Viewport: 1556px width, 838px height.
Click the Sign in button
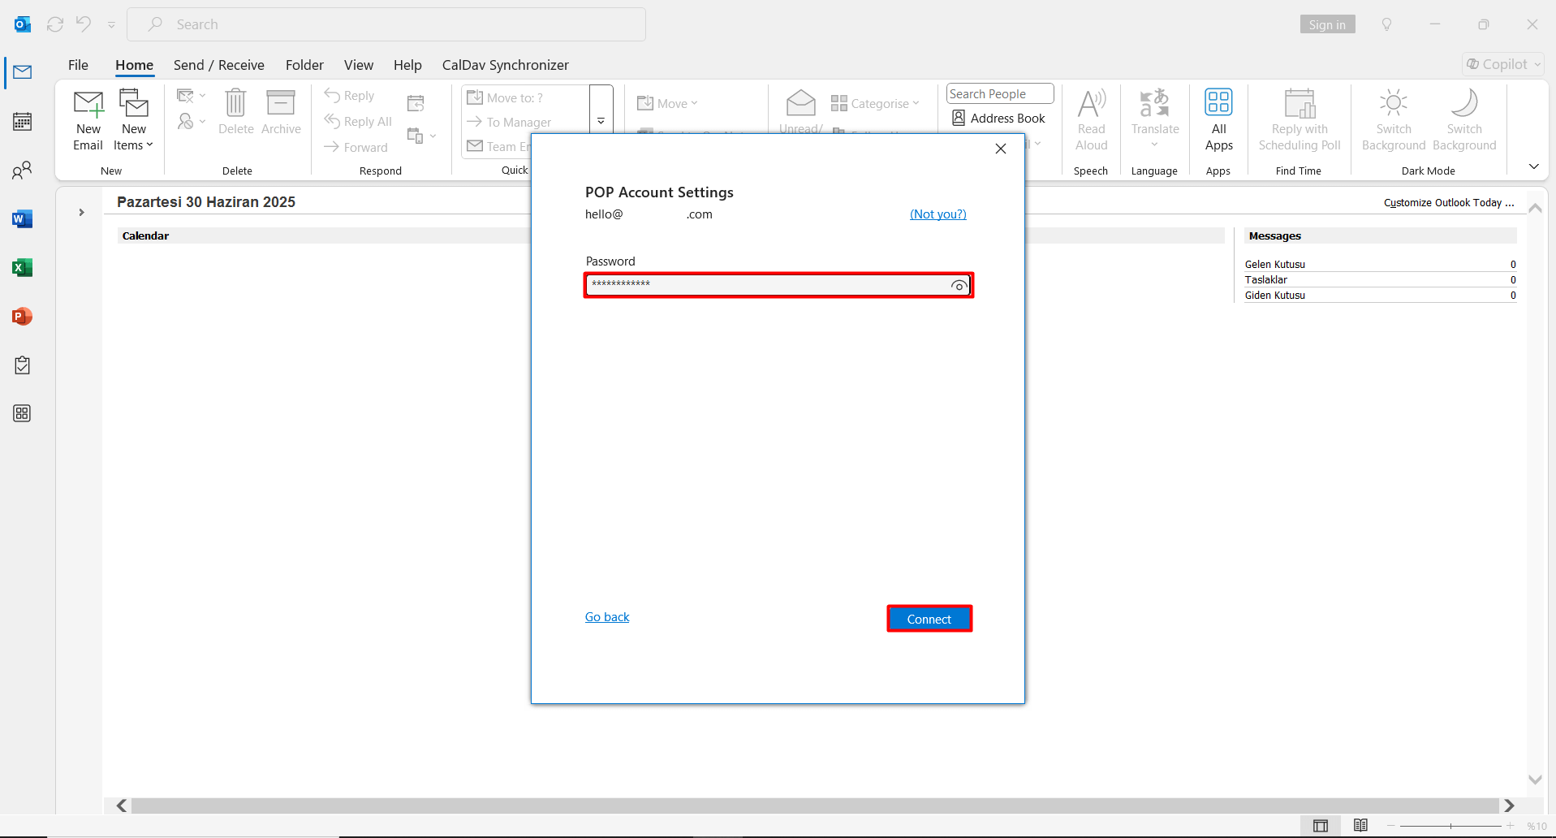coord(1327,24)
